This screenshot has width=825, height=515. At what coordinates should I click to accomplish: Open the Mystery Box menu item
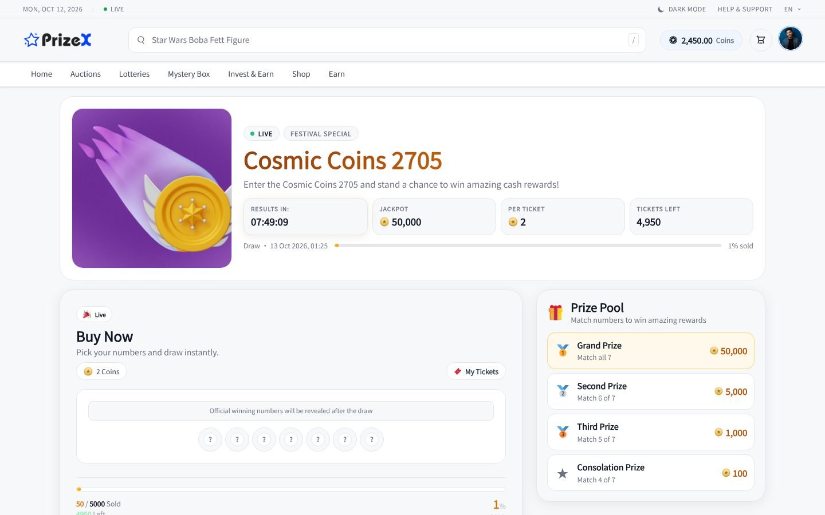point(188,74)
